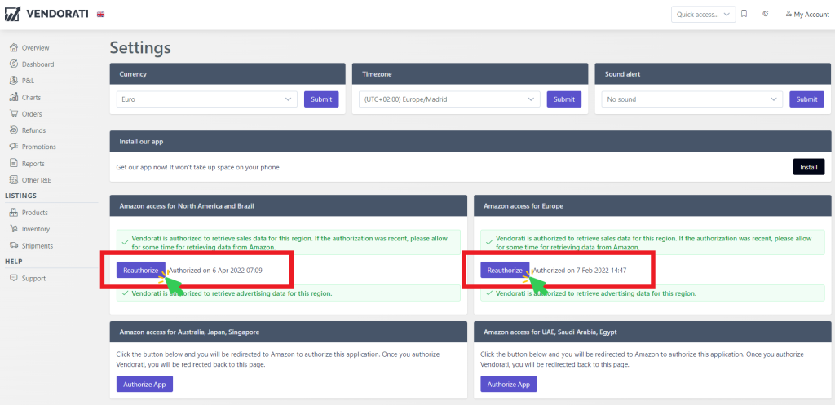Click the Support chat icon
This screenshot has width=835, height=405.
pyautogui.click(x=14, y=279)
